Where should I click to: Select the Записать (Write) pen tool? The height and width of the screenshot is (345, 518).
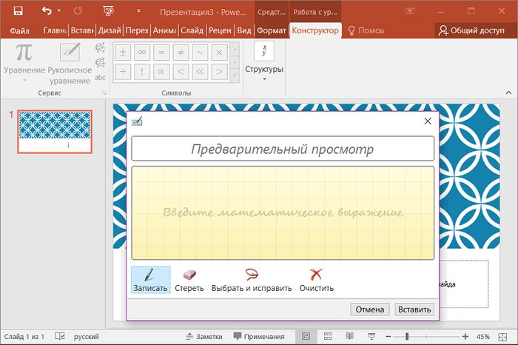coord(150,280)
